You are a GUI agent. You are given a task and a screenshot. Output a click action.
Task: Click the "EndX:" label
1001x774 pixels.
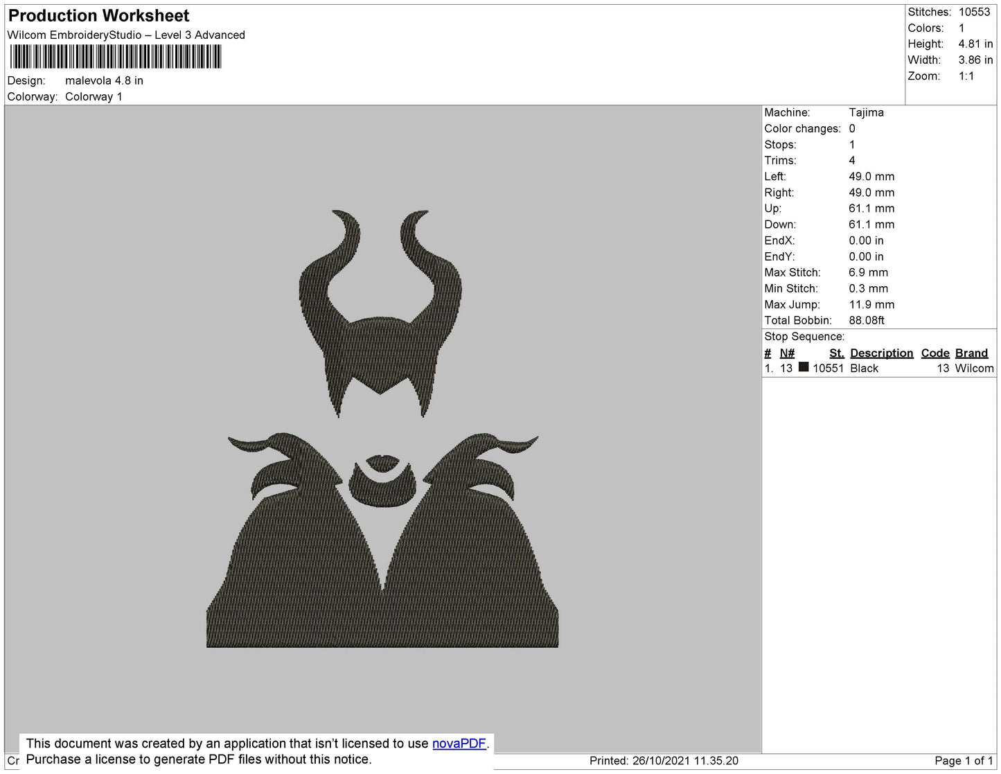click(x=779, y=240)
